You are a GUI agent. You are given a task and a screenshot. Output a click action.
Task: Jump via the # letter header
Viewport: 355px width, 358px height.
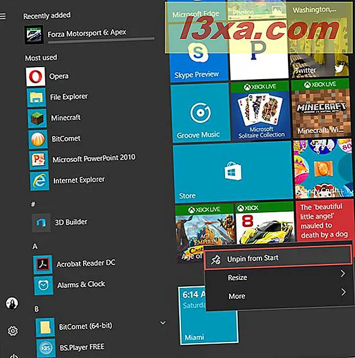[33, 204]
